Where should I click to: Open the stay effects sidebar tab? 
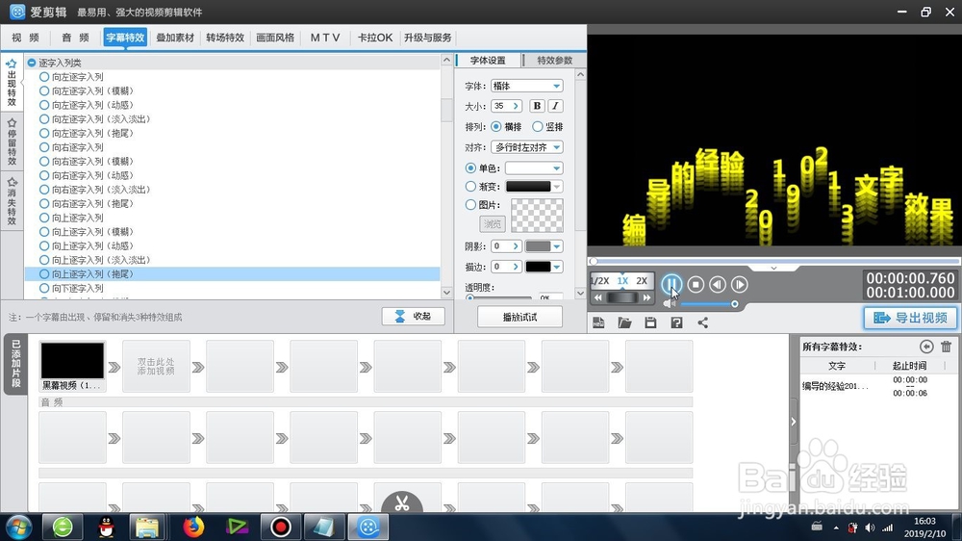coord(12,142)
